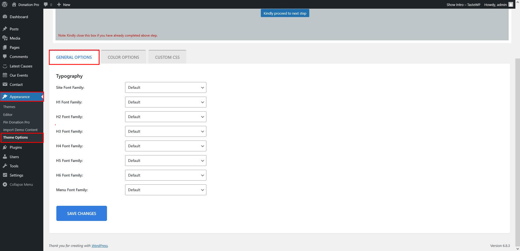Click the Tools wrench icon
This screenshot has height=251, width=520.
pyautogui.click(x=5, y=166)
